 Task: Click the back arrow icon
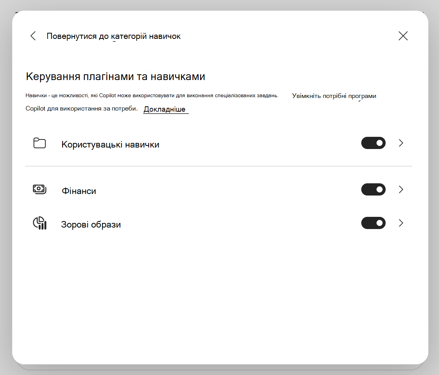[33, 36]
